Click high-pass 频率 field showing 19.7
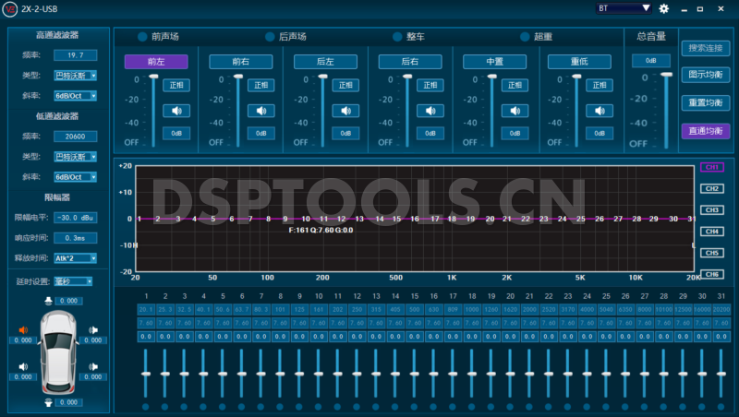739x417 pixels. [x=76, y=55]
